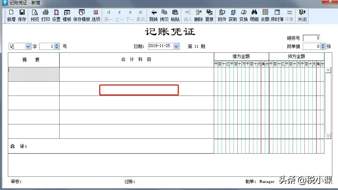Click first row 贷方金额 credit cell
338x190 pixels.
[x=297, y=74]
